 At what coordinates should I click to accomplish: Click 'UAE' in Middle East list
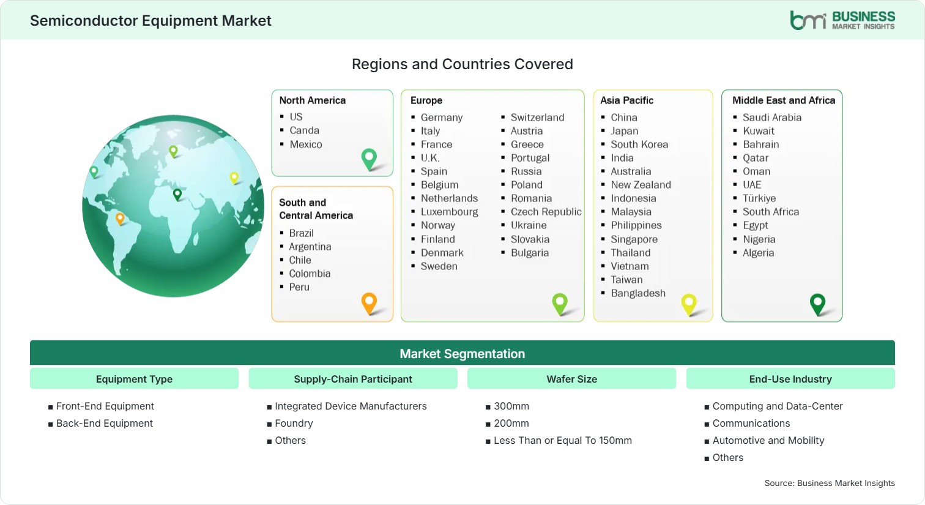pyautogui.click(x=752, y=185)
